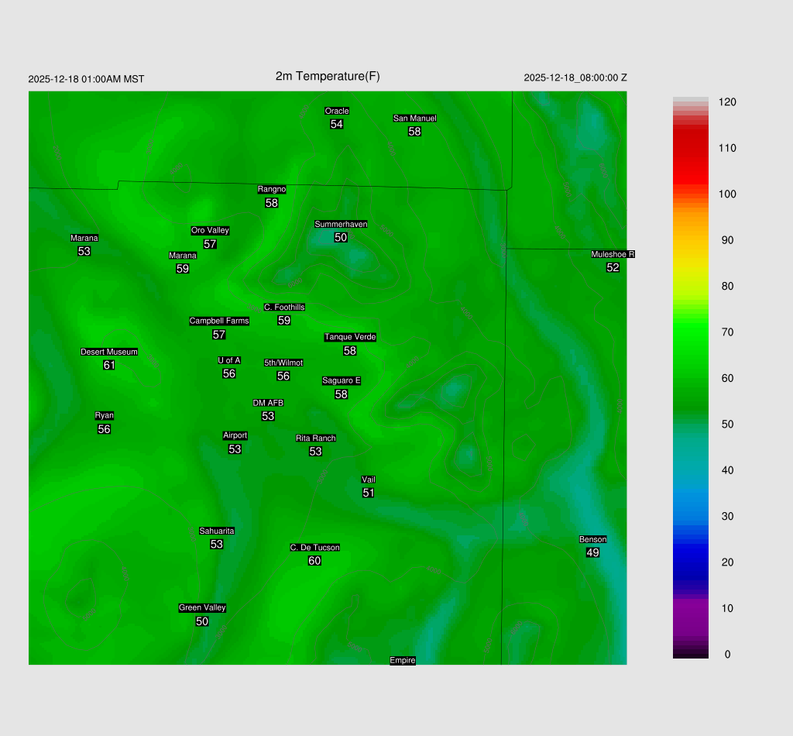This screenshot has height=736, width=793.
Task: Select the C. De Tucson reading 60
Action: [x=314, y=561]
